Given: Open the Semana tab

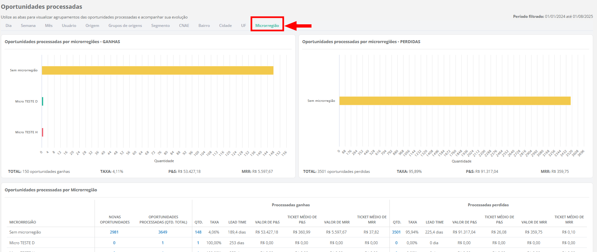Looking at the screenshot, I should coord(28,26).
